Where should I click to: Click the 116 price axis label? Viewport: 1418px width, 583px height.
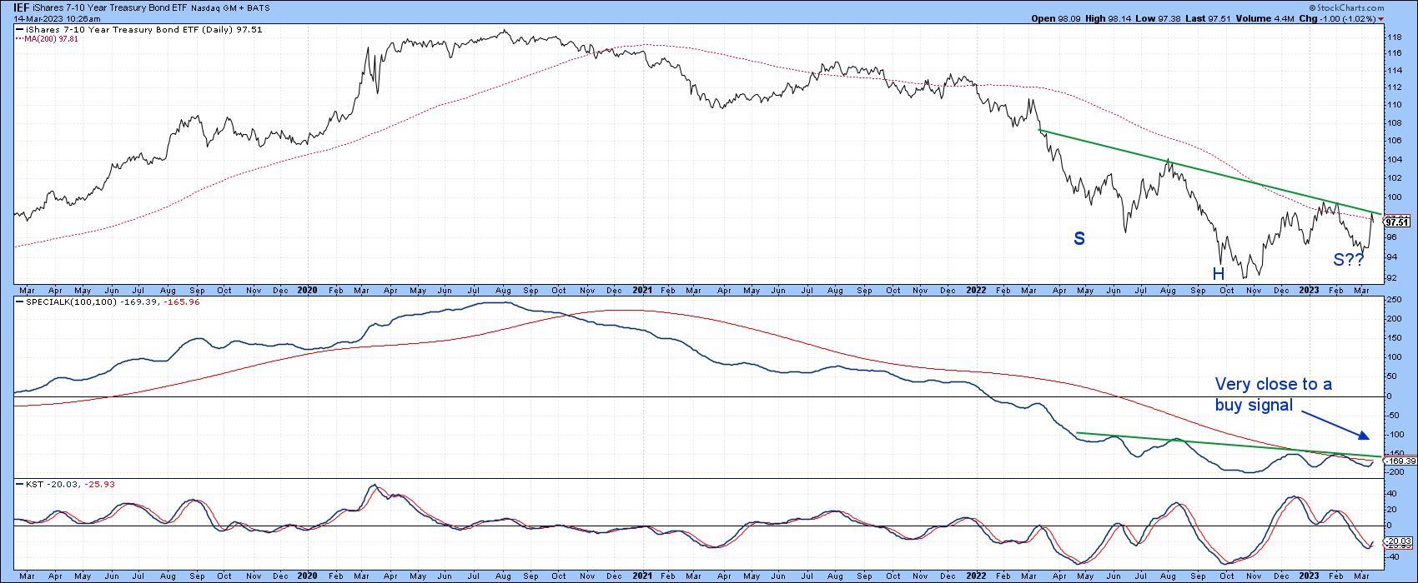click(x=1393, y=53)
